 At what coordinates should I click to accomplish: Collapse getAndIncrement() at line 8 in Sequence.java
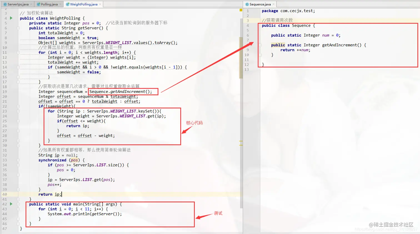(260, 45)
